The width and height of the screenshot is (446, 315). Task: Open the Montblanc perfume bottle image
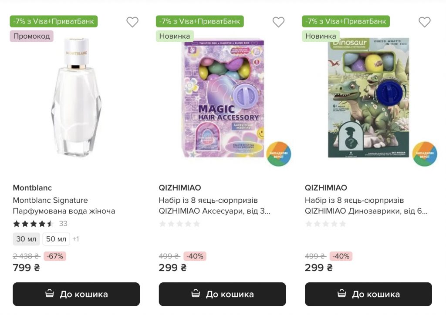(77, 98)
